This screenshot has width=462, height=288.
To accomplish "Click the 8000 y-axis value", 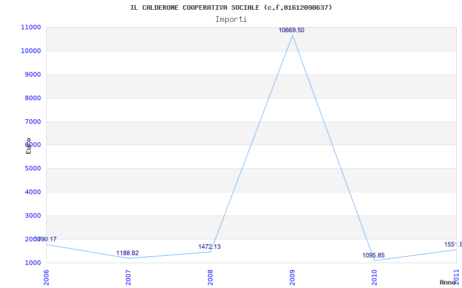I will 32,98.
